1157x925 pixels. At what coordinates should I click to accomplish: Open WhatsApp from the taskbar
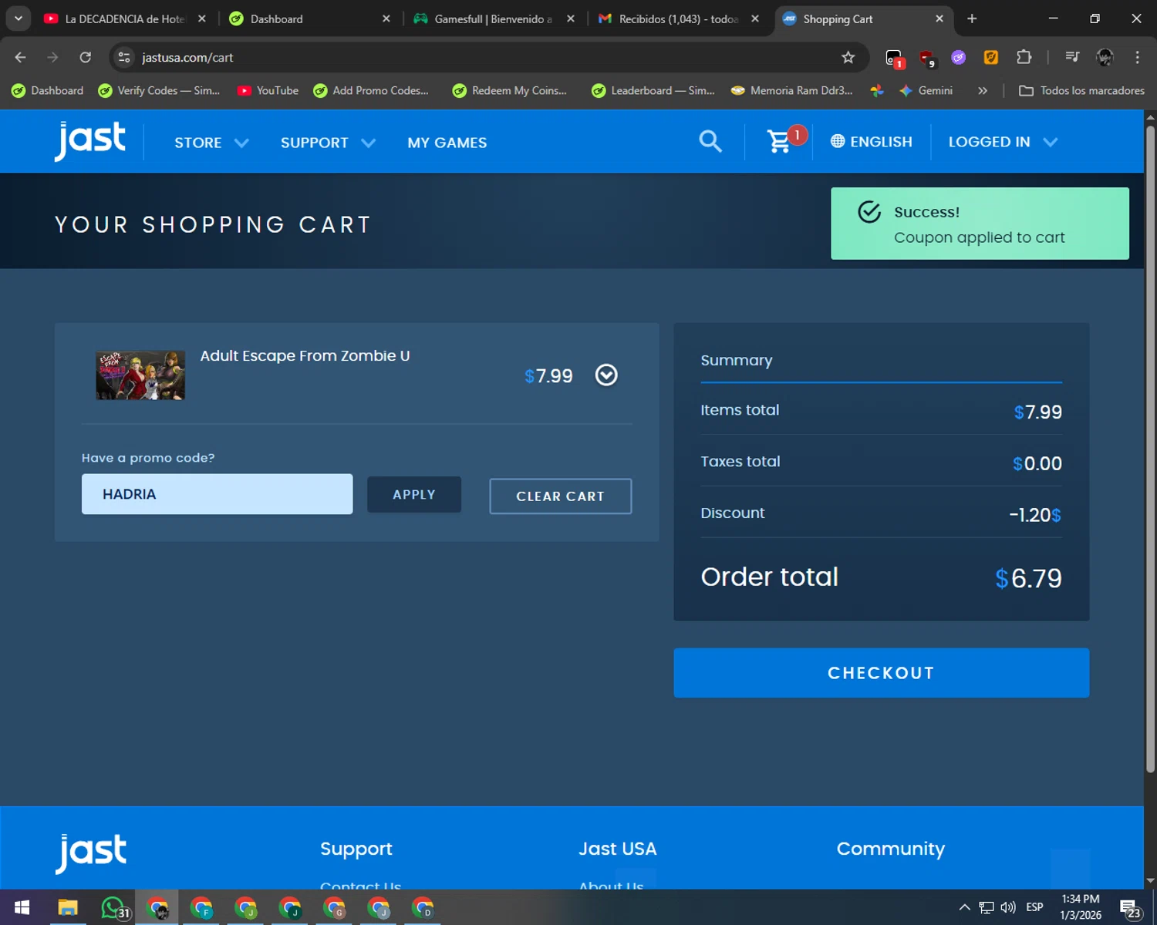click(115, 908)
